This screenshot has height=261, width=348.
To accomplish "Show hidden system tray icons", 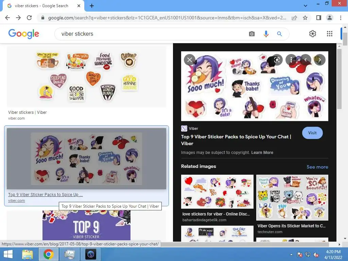I will tap(291, 255).
